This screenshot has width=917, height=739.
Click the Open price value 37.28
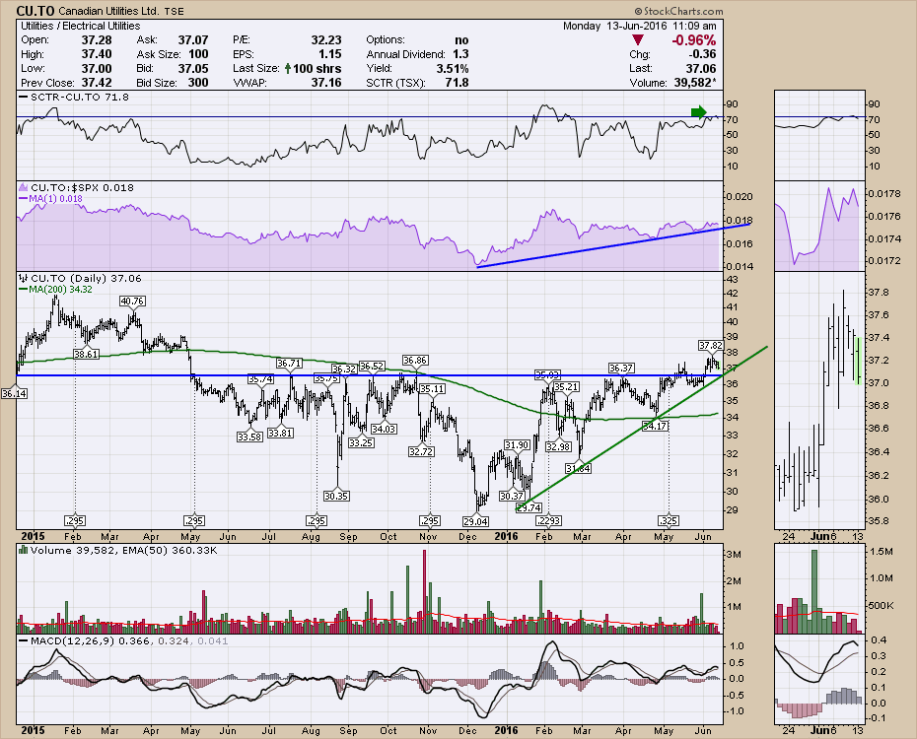[x=97, y=39]
